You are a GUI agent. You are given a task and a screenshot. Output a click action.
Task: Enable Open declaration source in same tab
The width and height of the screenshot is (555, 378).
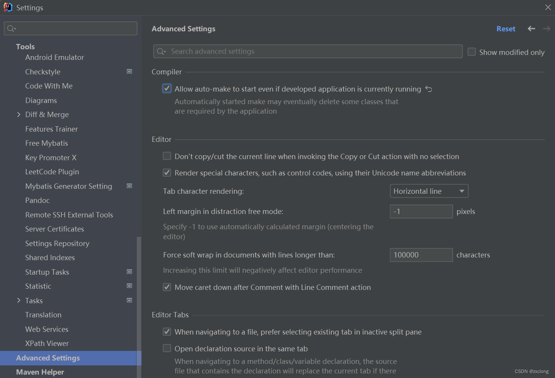[167, 348]
